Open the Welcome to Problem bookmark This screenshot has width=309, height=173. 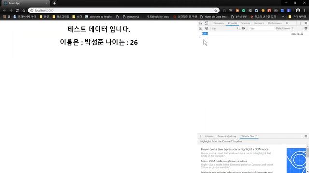click(x=98, y=17)
